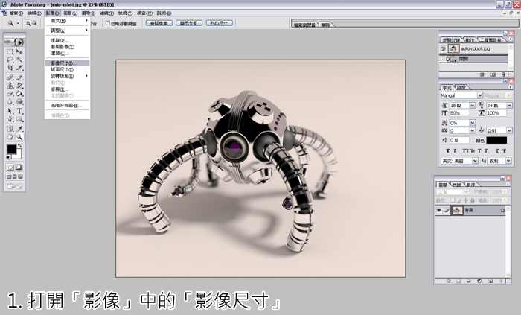
Task: Choose 影像尺寸 from the 影像 menu
Action: (x=68, y=63)
